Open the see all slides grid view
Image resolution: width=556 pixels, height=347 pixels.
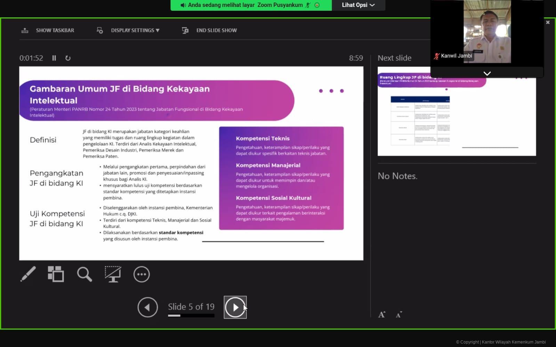pos(56,274)
